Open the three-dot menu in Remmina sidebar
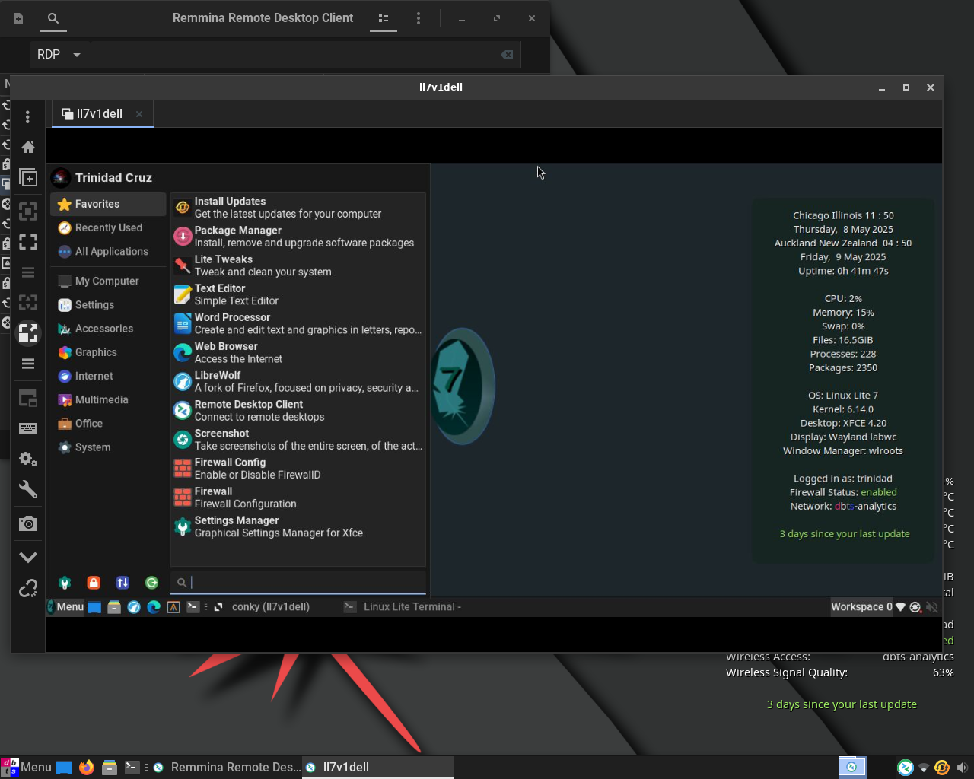Screen dimensions: 974x779 click(x=28, y=116)
